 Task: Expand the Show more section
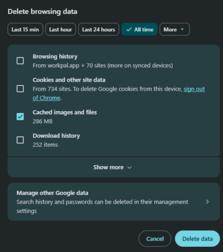114,168
